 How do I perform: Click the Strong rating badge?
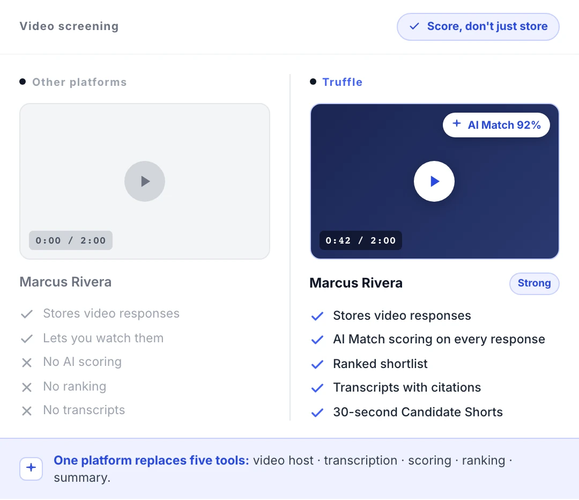pyautogui.click(x=534, y=283)
